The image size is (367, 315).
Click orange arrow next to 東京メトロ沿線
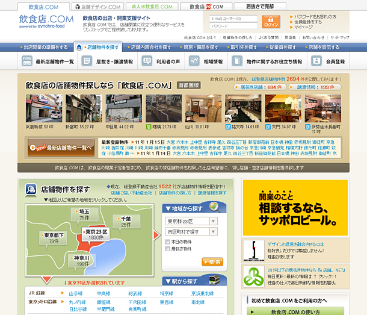click(x=63, y=302)
